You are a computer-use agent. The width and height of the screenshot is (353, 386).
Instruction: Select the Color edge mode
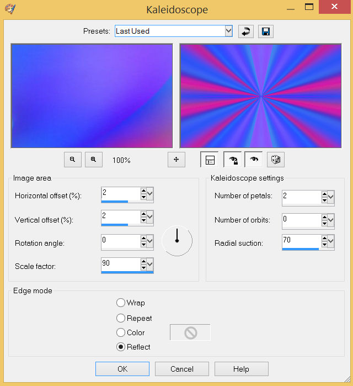[x=121, y=332]
